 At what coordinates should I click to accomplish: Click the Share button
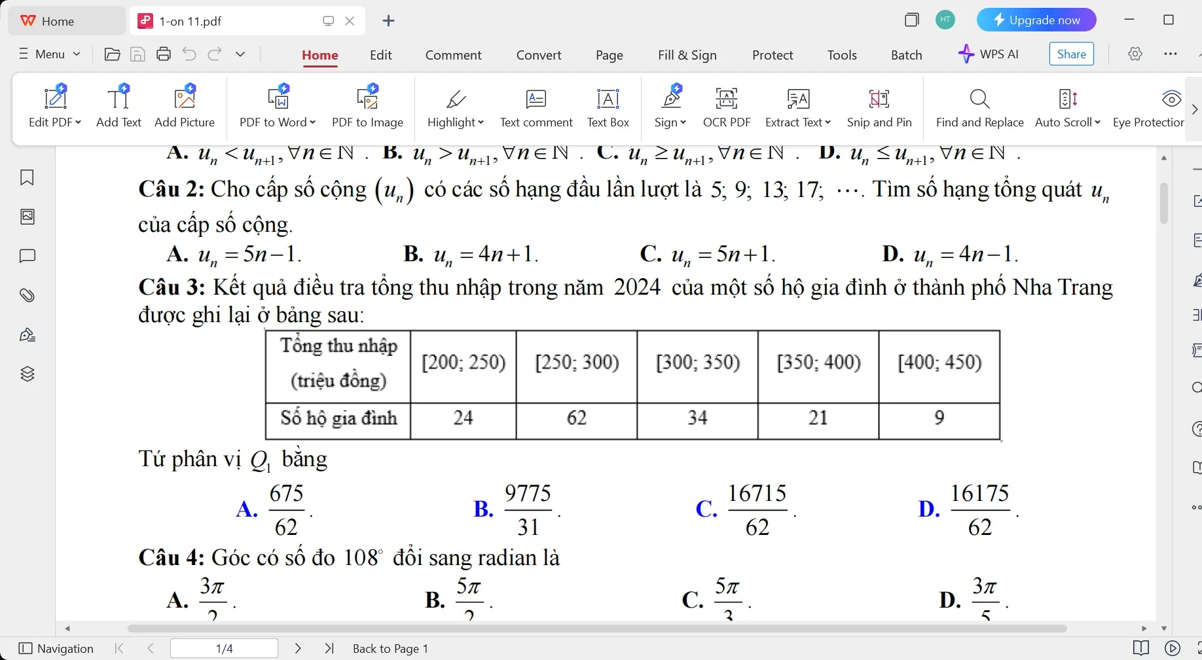click(x=1072, y=54)
